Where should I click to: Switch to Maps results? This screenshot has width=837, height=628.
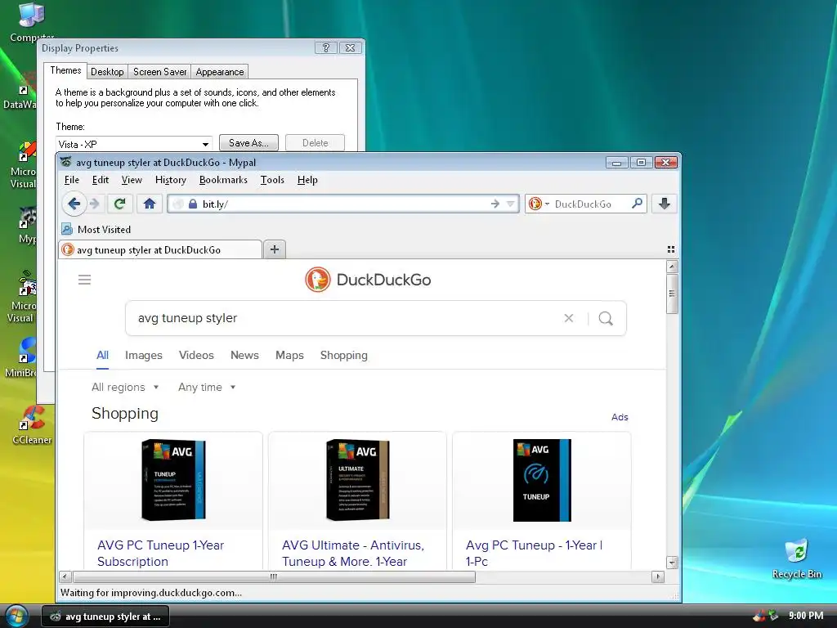tap(289, 356)
